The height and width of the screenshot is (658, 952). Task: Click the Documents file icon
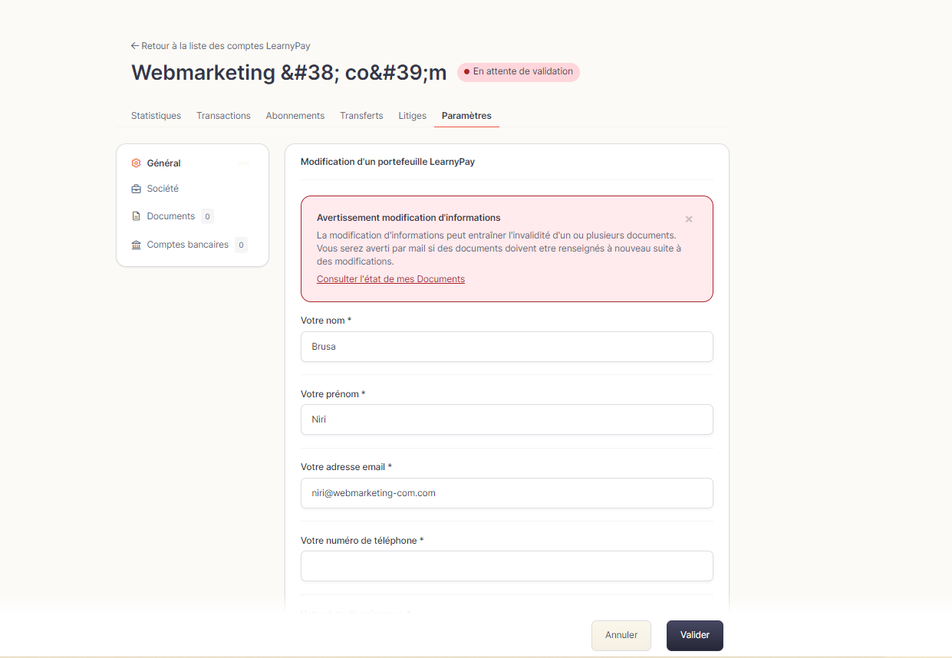(x=136, y=216)
